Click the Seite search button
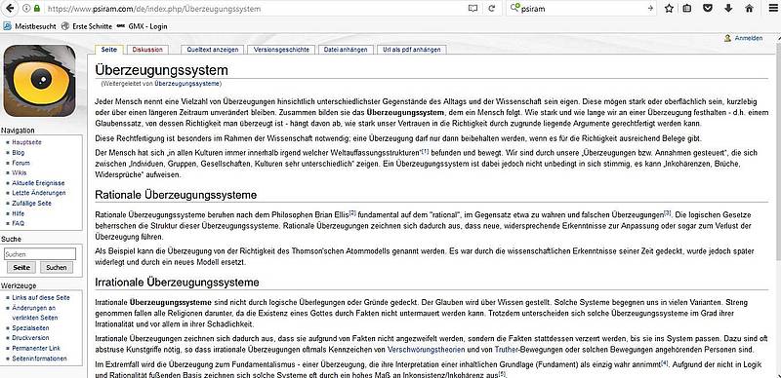The width and height of the screenshot is (781, 378). (21, 268)
